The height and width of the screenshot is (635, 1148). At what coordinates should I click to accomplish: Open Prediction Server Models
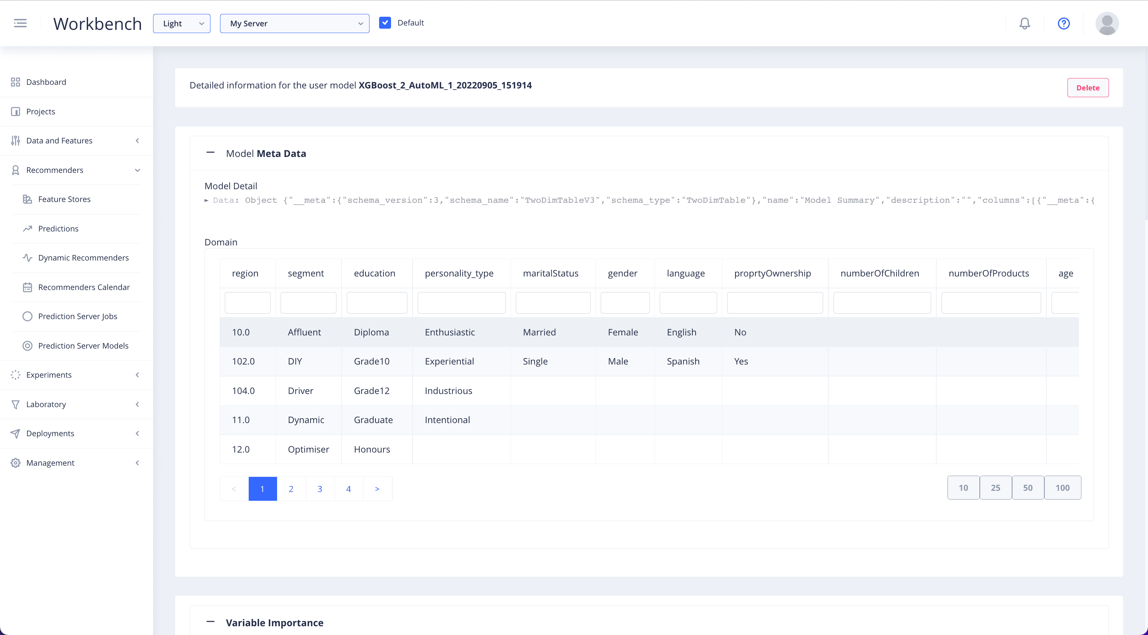coord(83,345)
